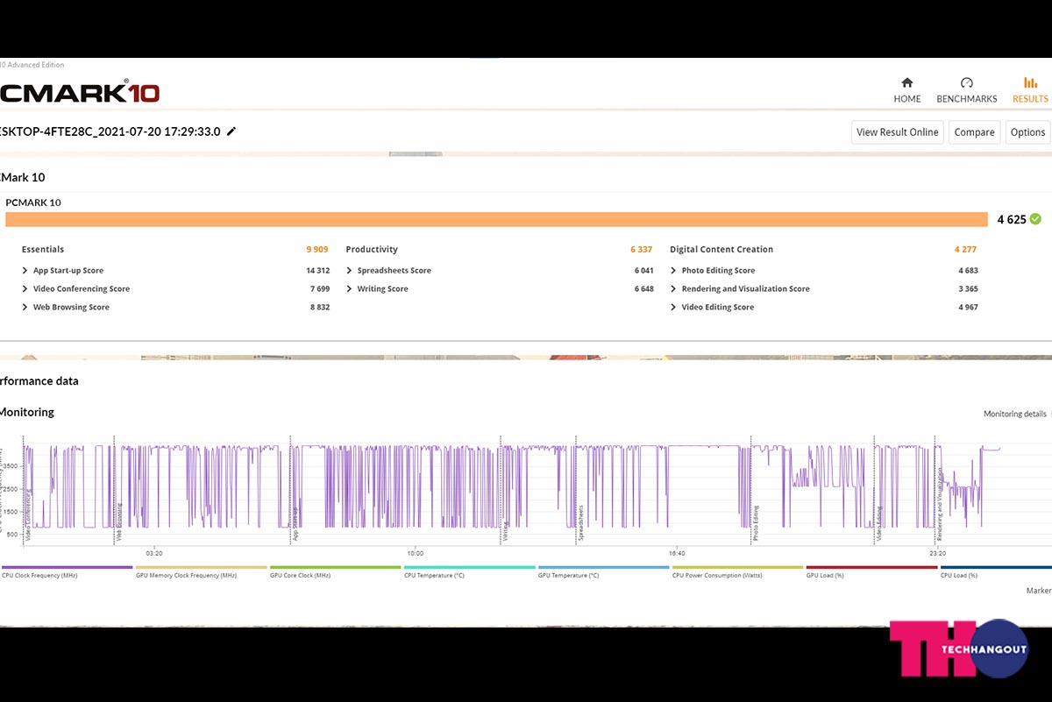Open Monitoring details link
Screen dimensions: 1052x702
click(x=1014, y=414)
